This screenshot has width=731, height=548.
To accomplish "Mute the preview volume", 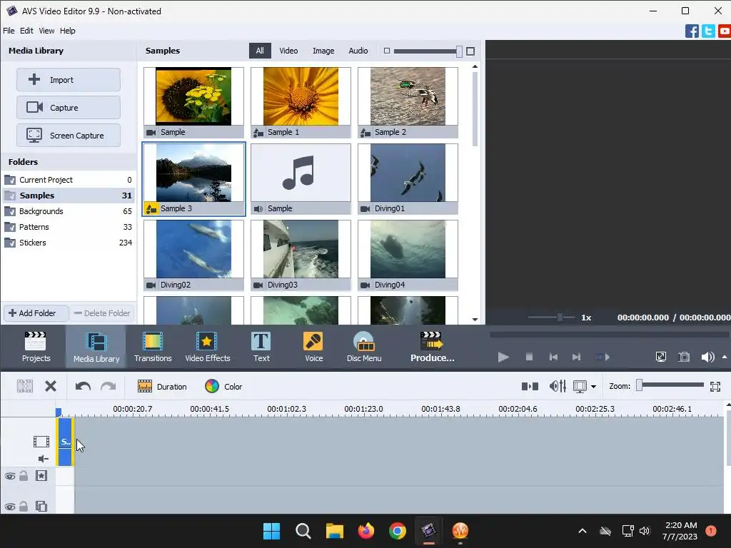I will point(707,357).
